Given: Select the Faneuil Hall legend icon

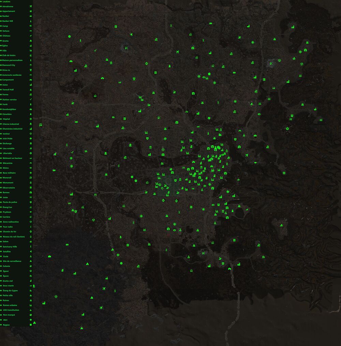Looking at the screenshot, I should click(x=31, y=90).
